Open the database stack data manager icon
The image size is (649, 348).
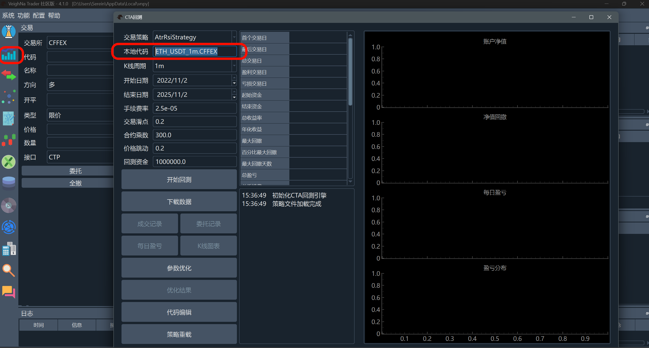(9, 183)
